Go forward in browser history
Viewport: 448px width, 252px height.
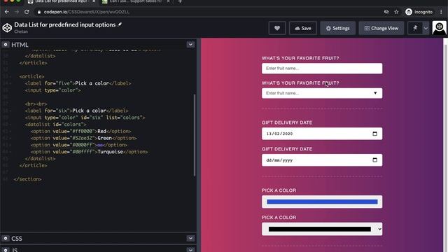(17, 12)
